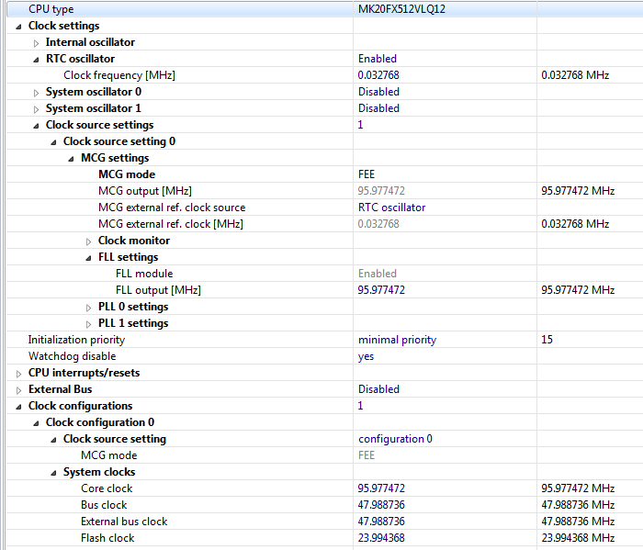Edit Flash clock 23.994368 value
Image resolution: width=643 pixels, height=550 pixels.
[x=381, y=538]
